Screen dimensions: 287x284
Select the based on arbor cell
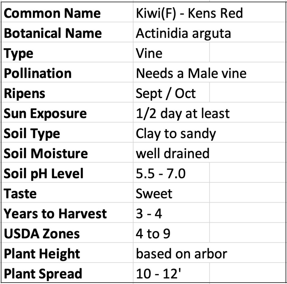point(181,254)
